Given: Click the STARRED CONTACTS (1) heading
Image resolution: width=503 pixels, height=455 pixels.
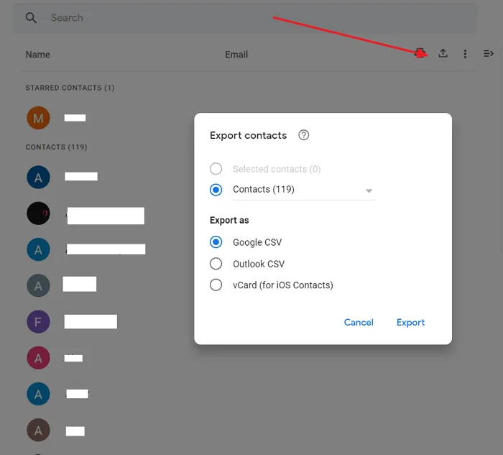Looking at the screenshot, I should coord(70,88).
